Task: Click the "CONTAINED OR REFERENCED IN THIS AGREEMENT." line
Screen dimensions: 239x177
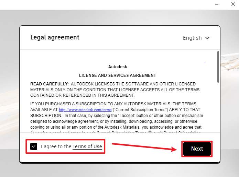Action: click(83, 95)
